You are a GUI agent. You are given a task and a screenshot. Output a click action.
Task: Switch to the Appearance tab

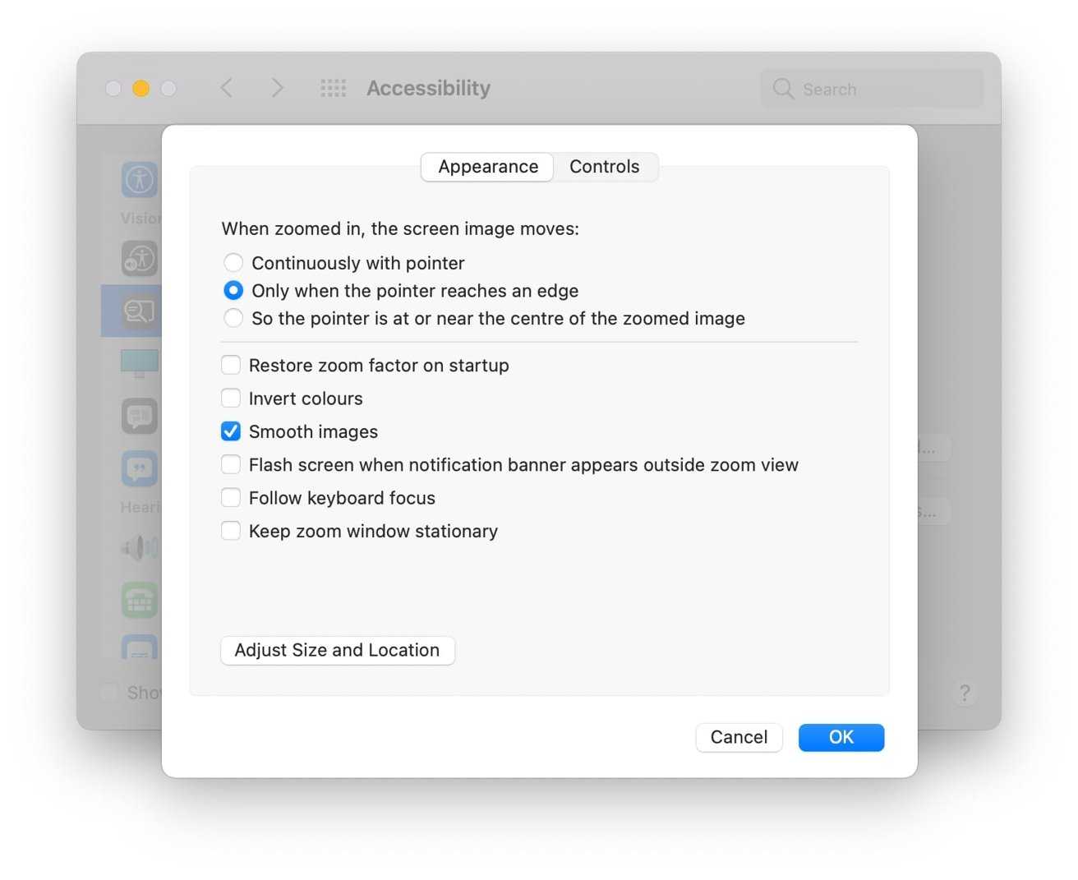pos(488,167)
